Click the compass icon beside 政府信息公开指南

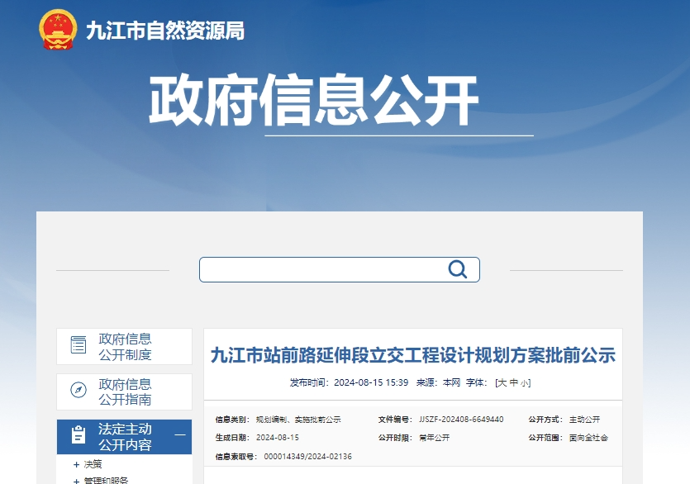[79, 391]
